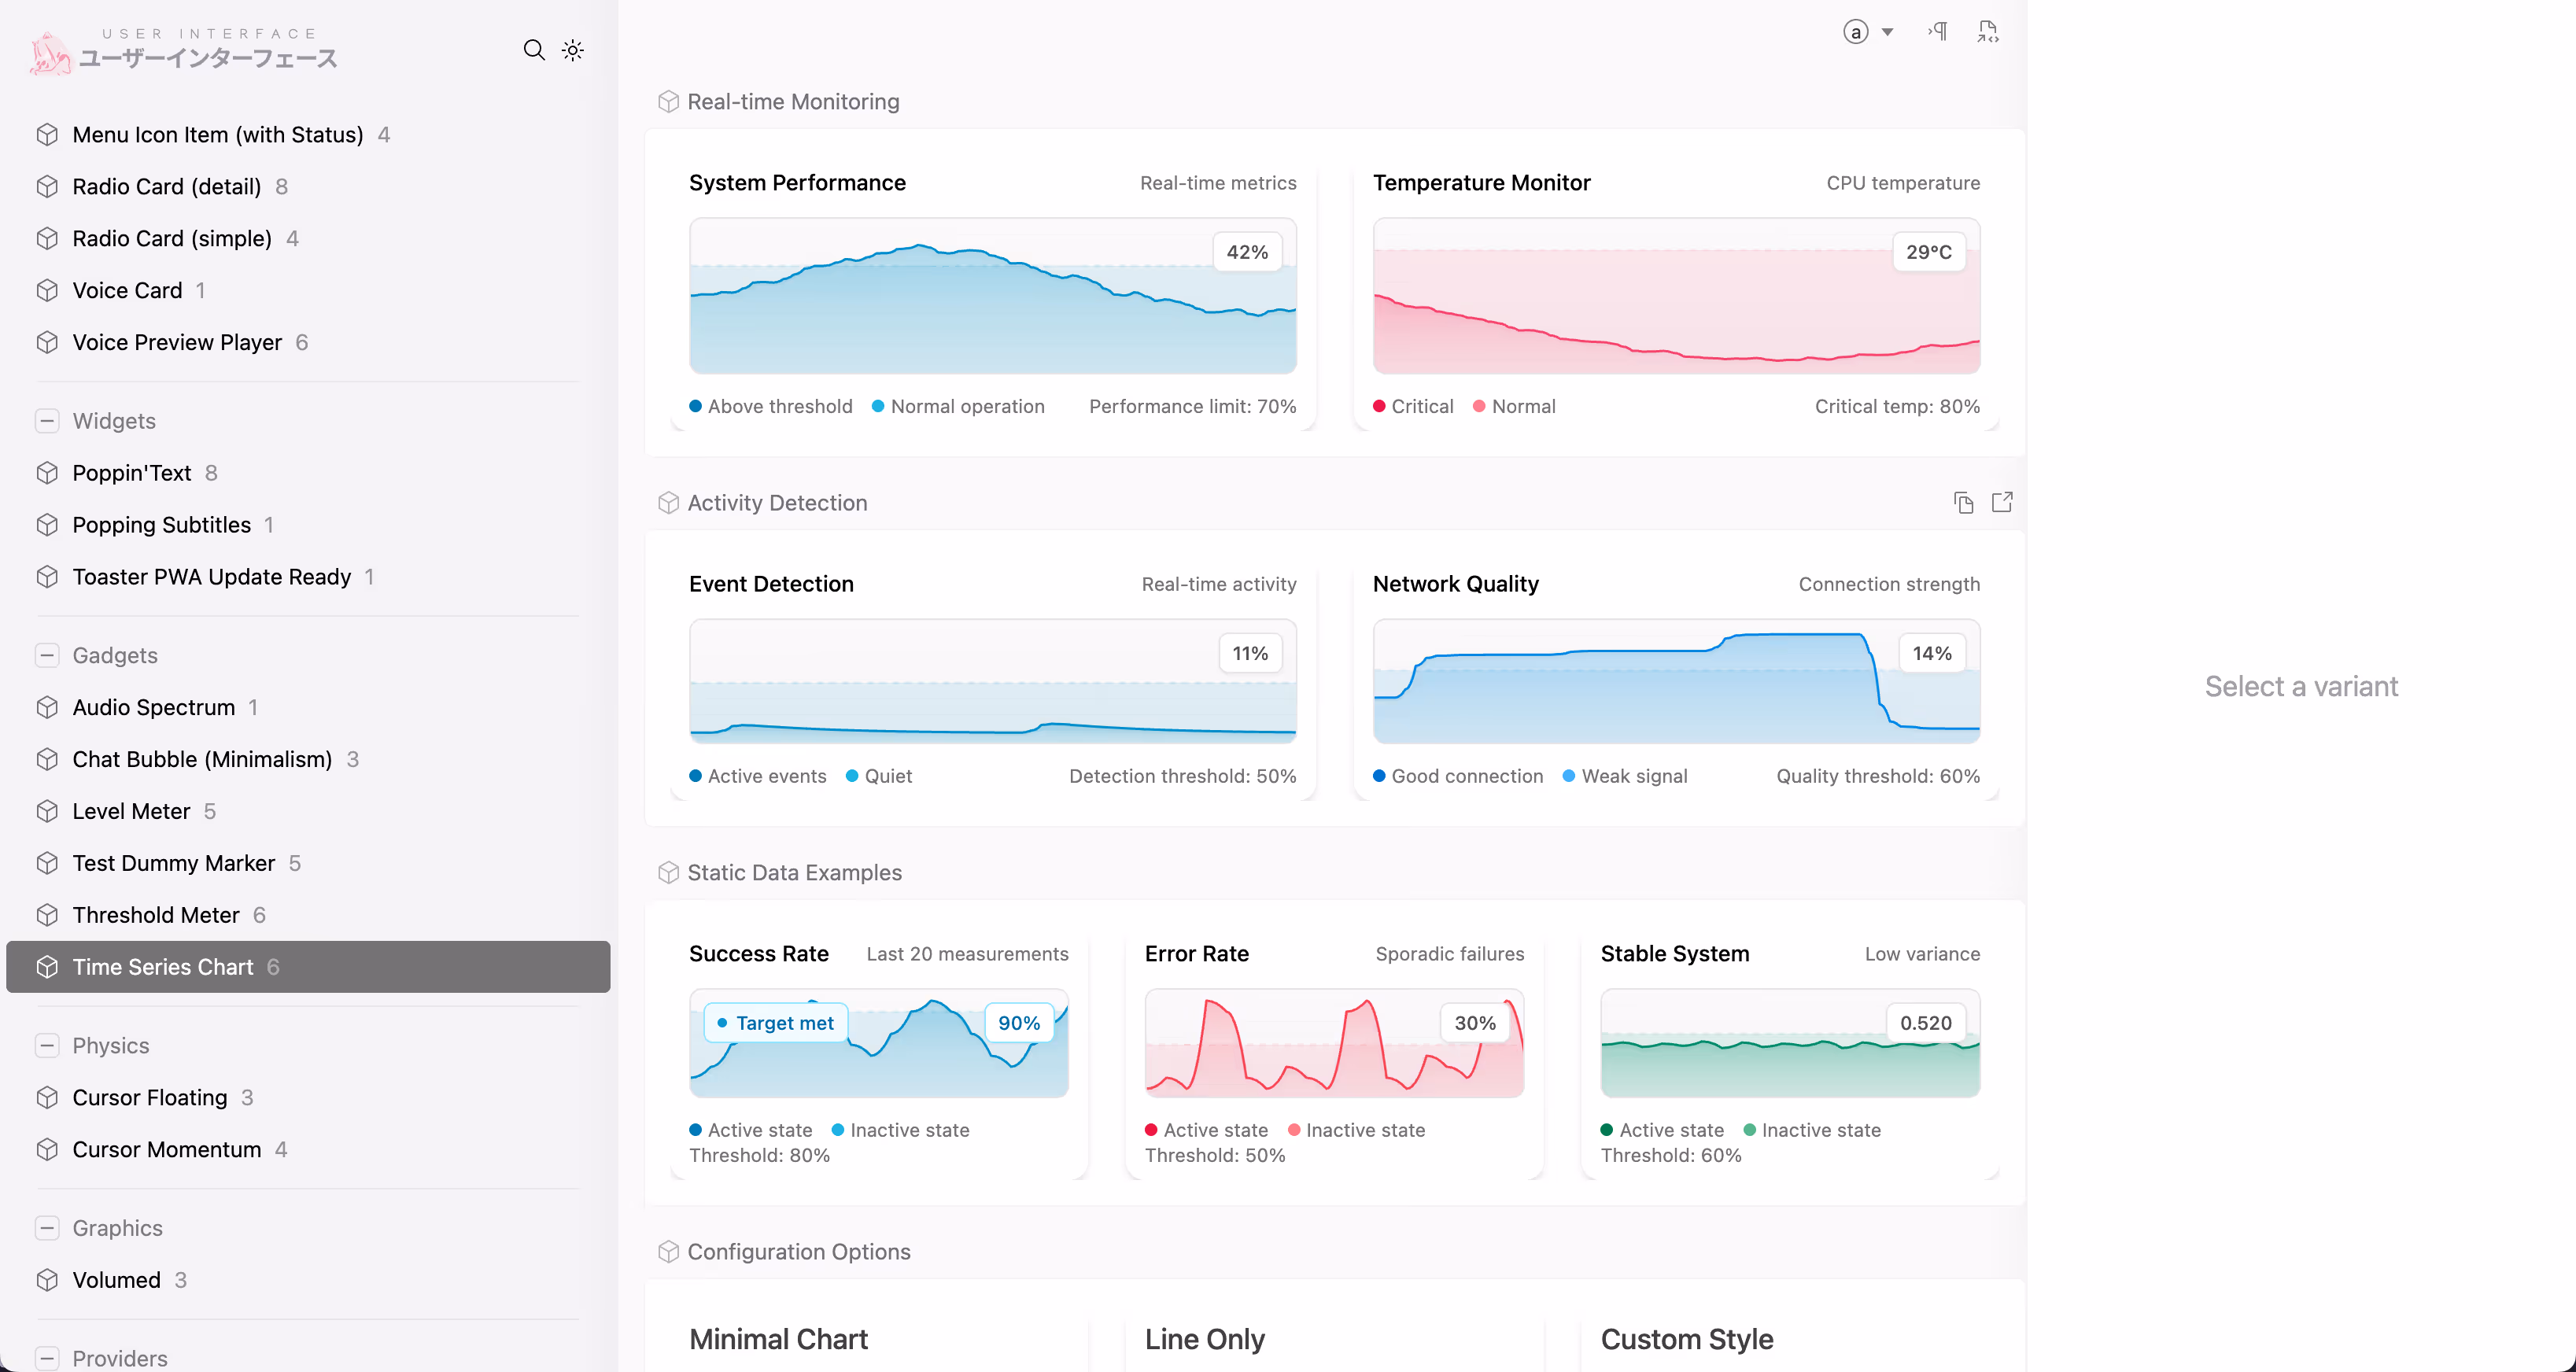Click the cube icon beside Audio Spectrum

47,707
